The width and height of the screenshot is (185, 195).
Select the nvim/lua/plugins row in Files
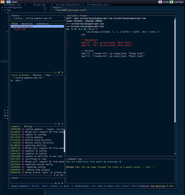tap(37, 26)
